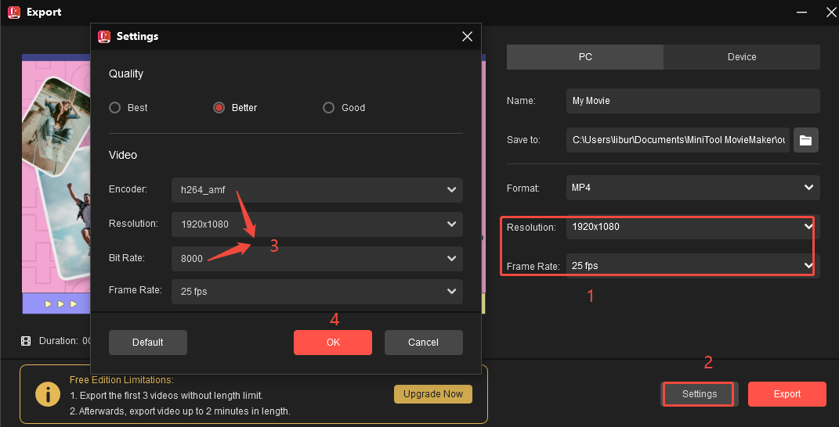Image resolution: width=839 pixels, height=427 pixels.
Task: Open the Settings dialog Resolution dropdown
Action: click(x=317, y=224)
